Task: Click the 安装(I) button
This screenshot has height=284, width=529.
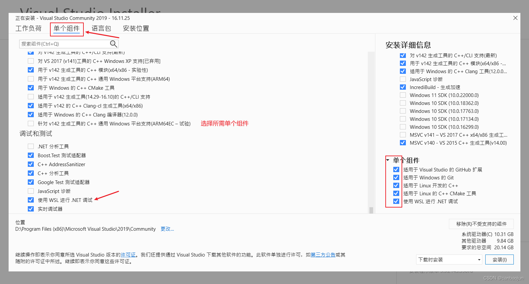Action: click(500, 260)
